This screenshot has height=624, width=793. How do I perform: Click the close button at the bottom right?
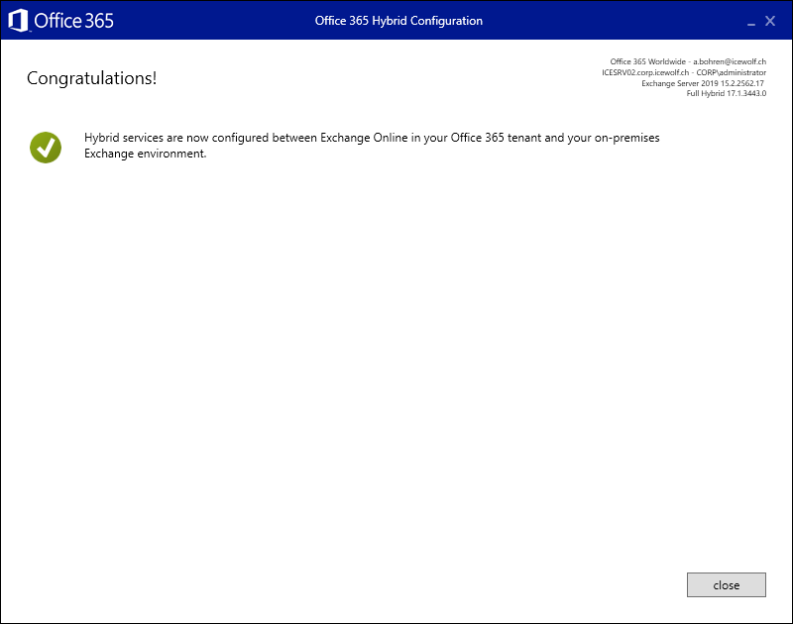click(727, 584)
